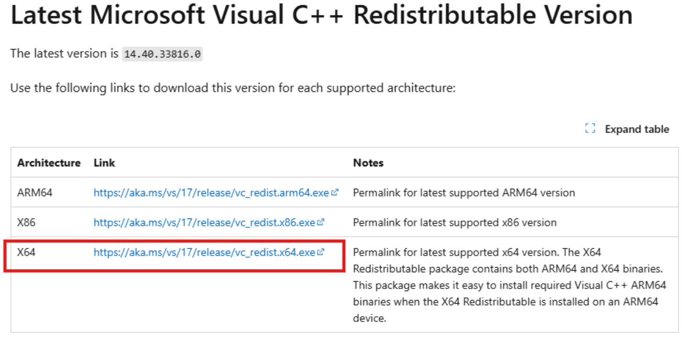Image resolution: width=688 pixels, height=343 pixels.
Task: Select the X86 architecture cell
Action: click(26, 222)
